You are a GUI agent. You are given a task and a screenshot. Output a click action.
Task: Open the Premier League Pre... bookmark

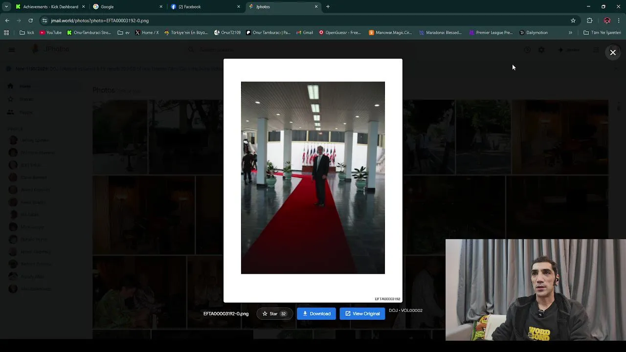pyautogui.click(x=491, y=33)
